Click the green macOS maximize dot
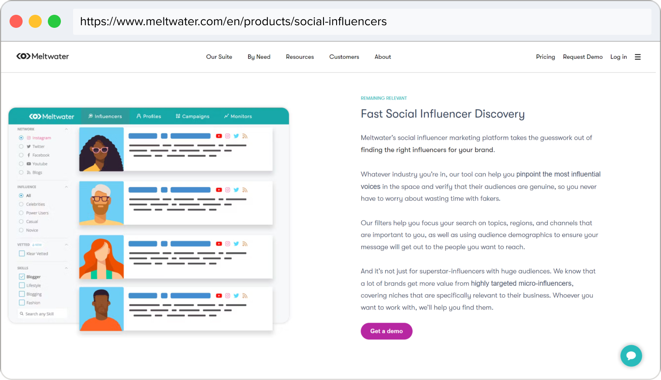The width and height of the screenshot is (661, 380). pyautogui.click(x=54, y=21)
